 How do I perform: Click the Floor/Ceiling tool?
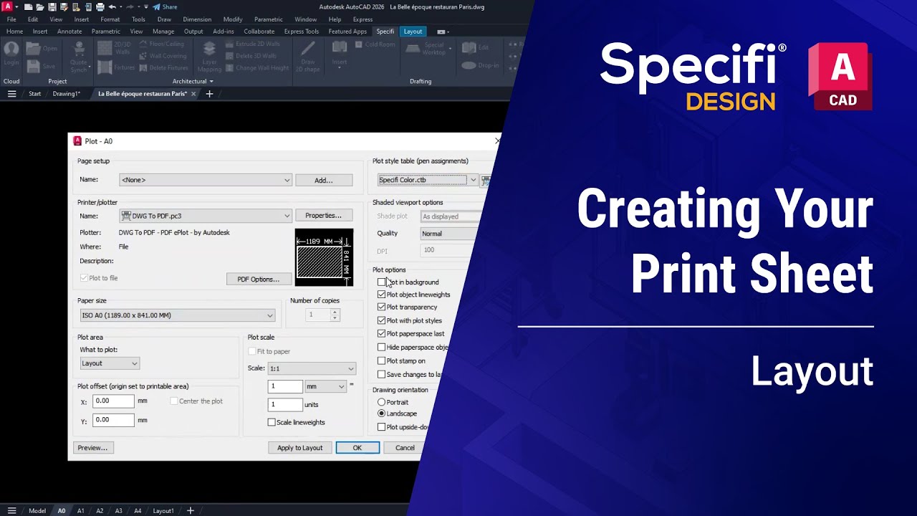pyautogui.click(x=162, y=44)
